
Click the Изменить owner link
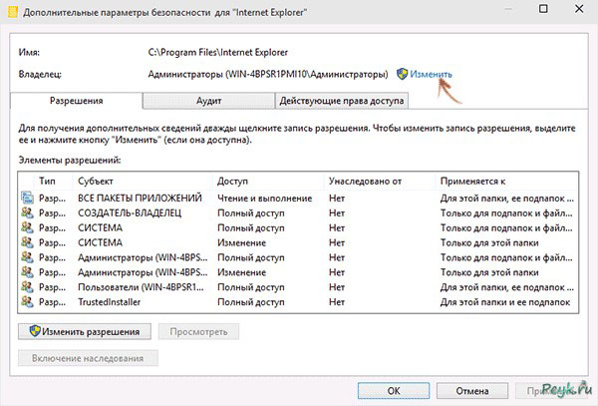pyautogui.click(x=431, y=74)
